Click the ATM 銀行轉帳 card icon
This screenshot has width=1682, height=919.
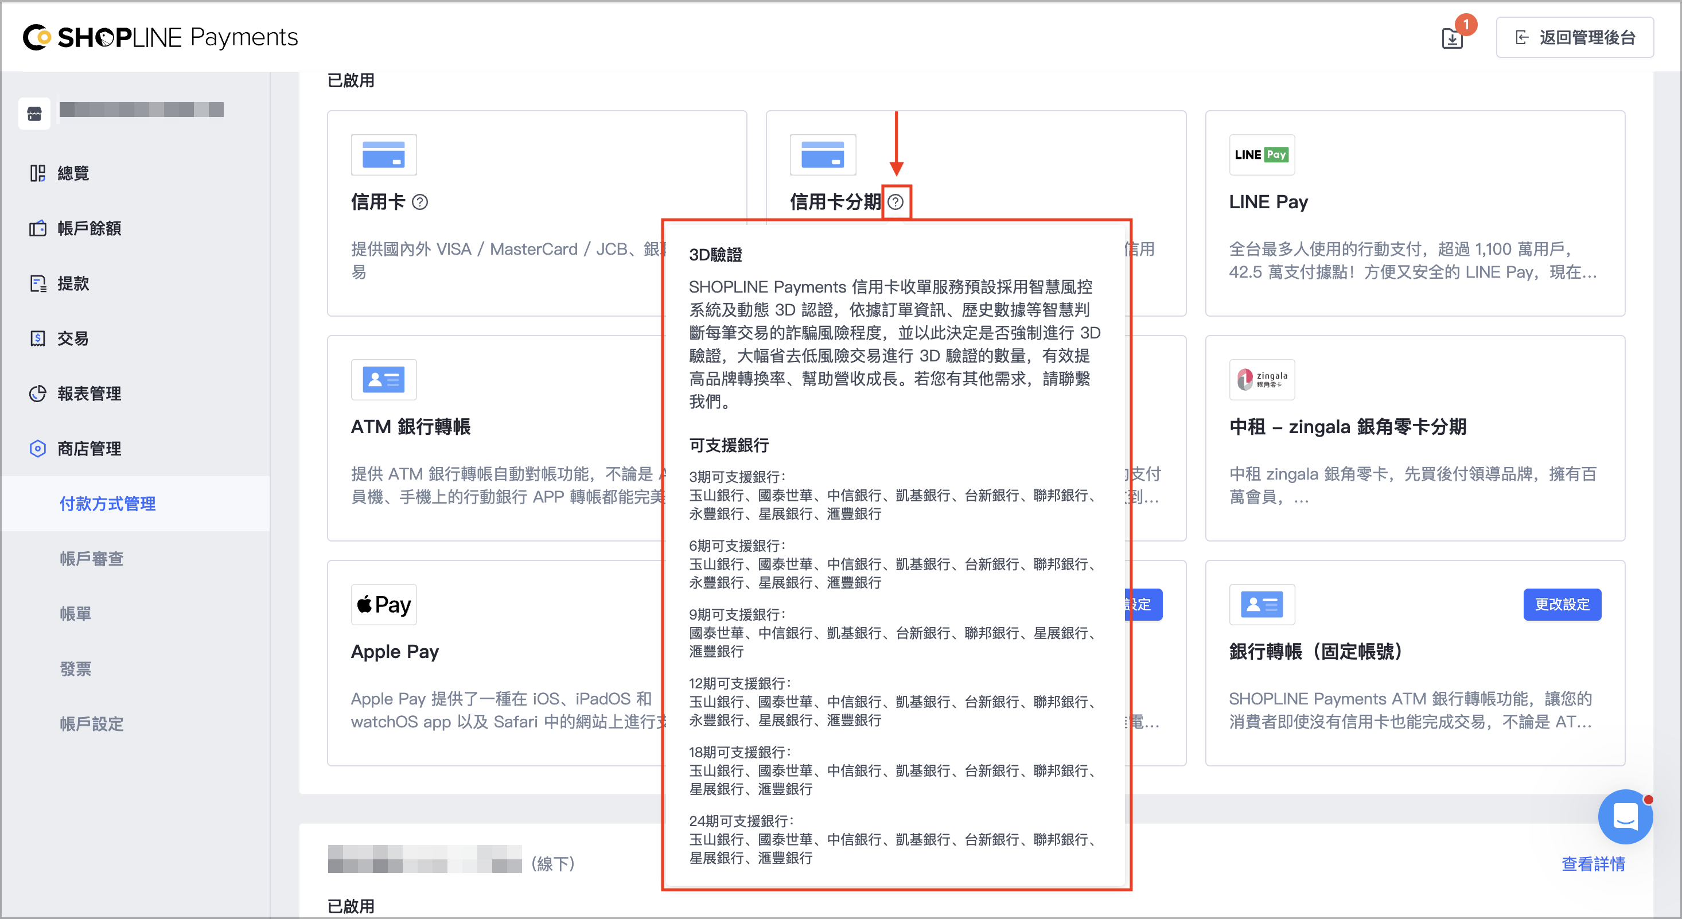[x=383, y=380]
